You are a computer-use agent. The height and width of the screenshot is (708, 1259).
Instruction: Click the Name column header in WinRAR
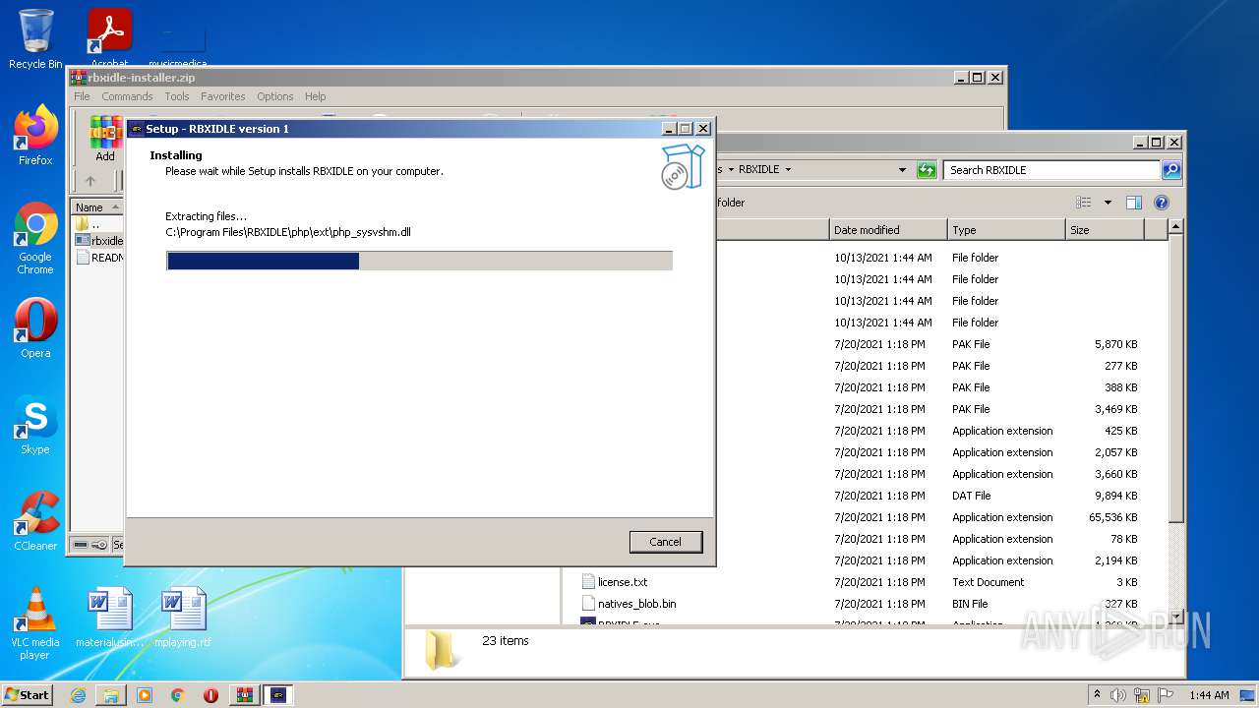97,207
